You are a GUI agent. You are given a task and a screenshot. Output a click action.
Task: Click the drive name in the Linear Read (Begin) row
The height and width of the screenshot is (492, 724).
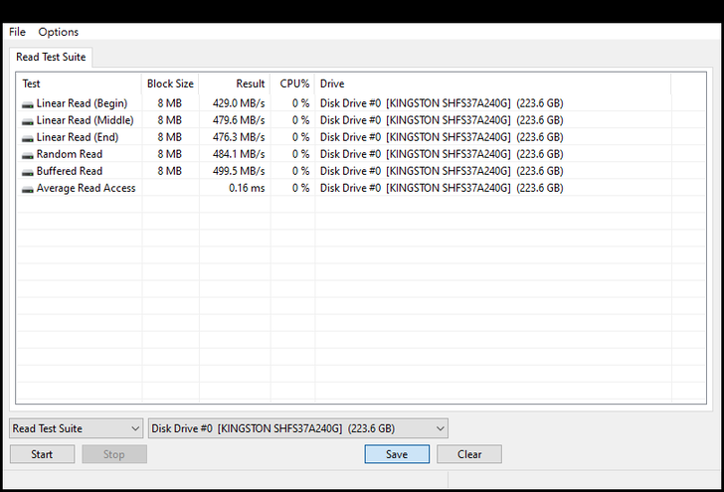click(x=442, y=103)
